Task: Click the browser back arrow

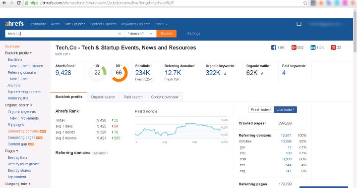Action: pos(4,3)
